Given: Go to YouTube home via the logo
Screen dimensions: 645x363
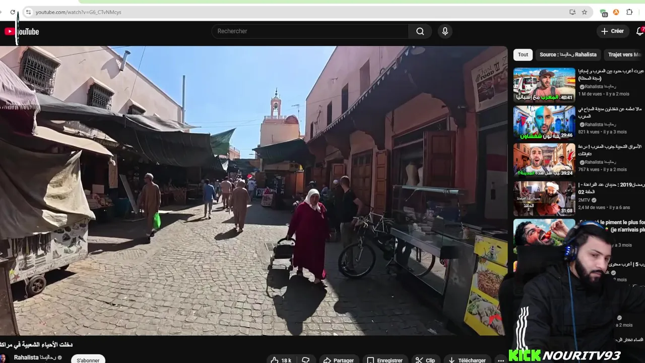Looking at the screenshot, I should pyautogui.click(x=22, y=31).
